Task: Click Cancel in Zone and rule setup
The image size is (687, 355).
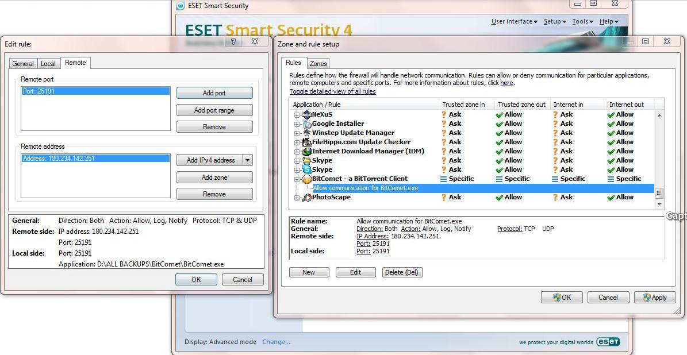Action: 608,297
